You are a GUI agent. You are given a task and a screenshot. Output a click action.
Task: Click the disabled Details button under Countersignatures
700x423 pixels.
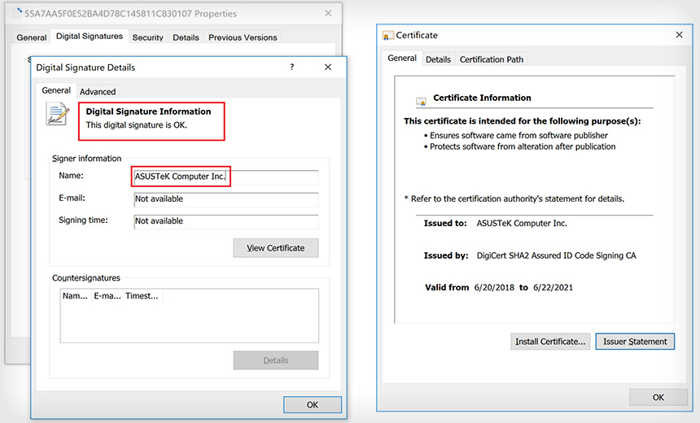pos(276,360)
